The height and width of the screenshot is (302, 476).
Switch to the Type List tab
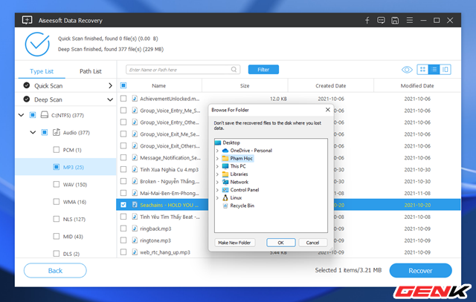42,71
